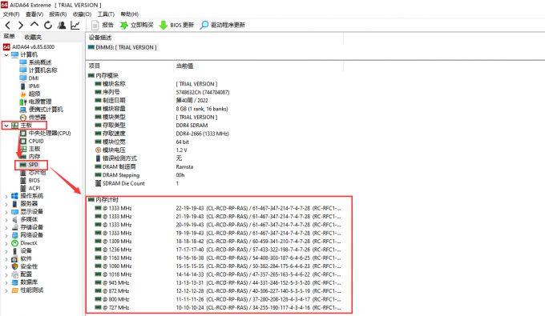Click the 数据库 database icon
545x316 pixels.
click(14, 282)
